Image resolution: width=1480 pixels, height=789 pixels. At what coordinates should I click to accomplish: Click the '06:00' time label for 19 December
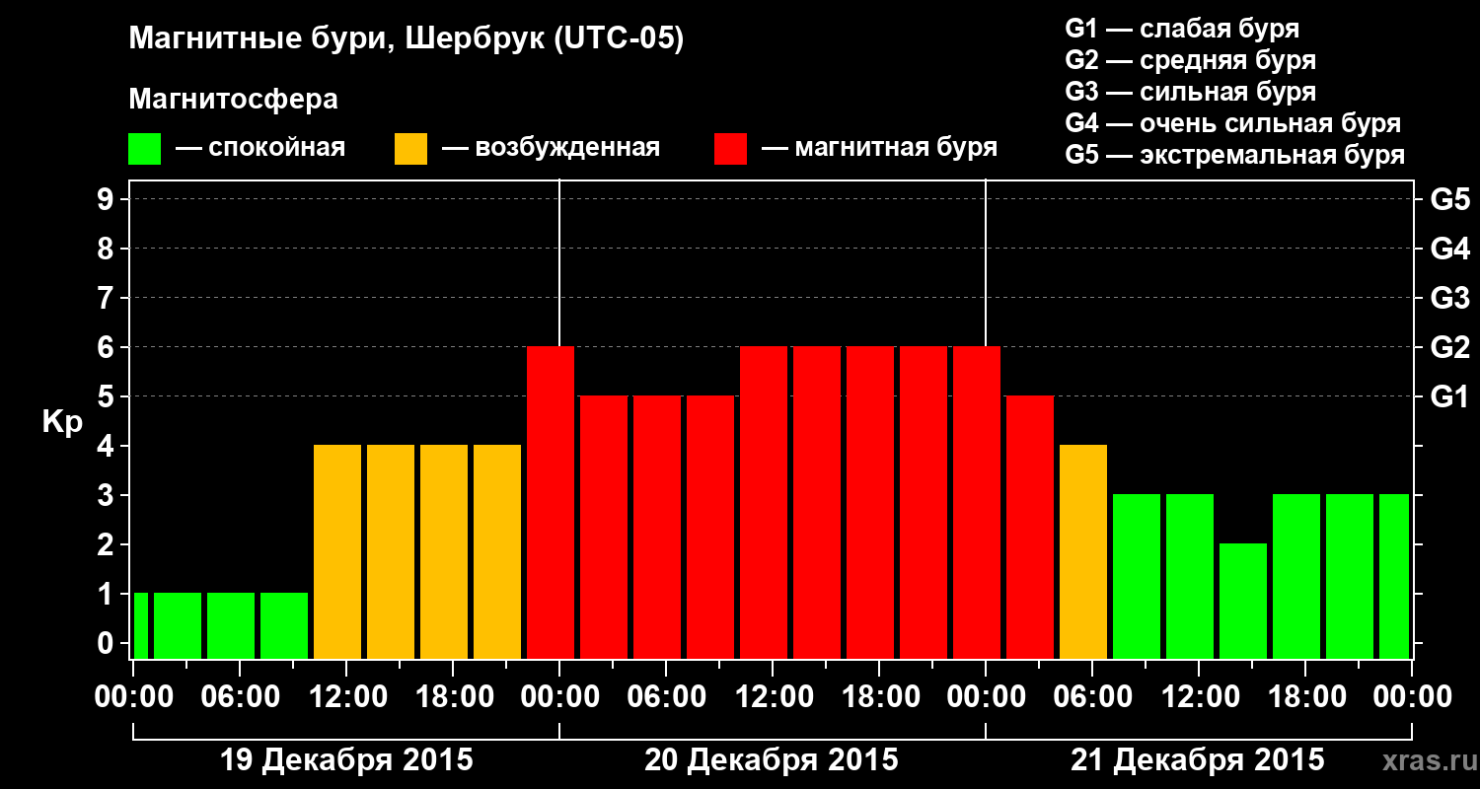(240, 697)
